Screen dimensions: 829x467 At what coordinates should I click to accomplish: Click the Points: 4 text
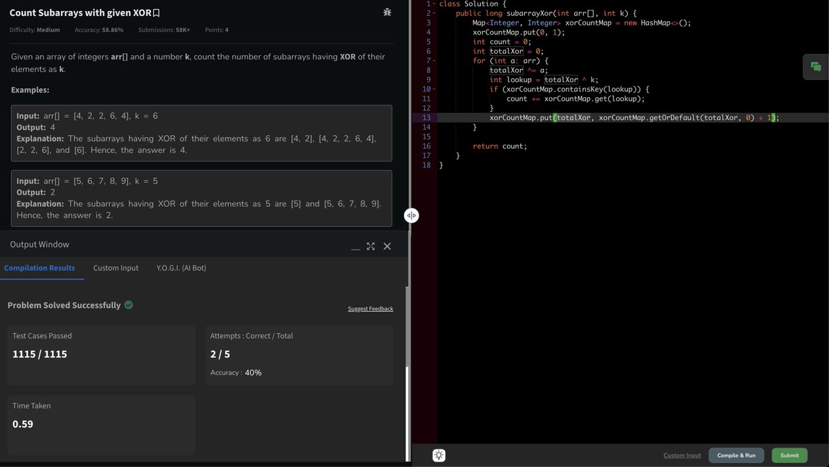click(217, 30)
